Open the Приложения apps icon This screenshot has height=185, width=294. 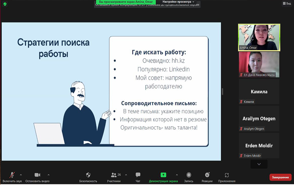coord(227,175)
